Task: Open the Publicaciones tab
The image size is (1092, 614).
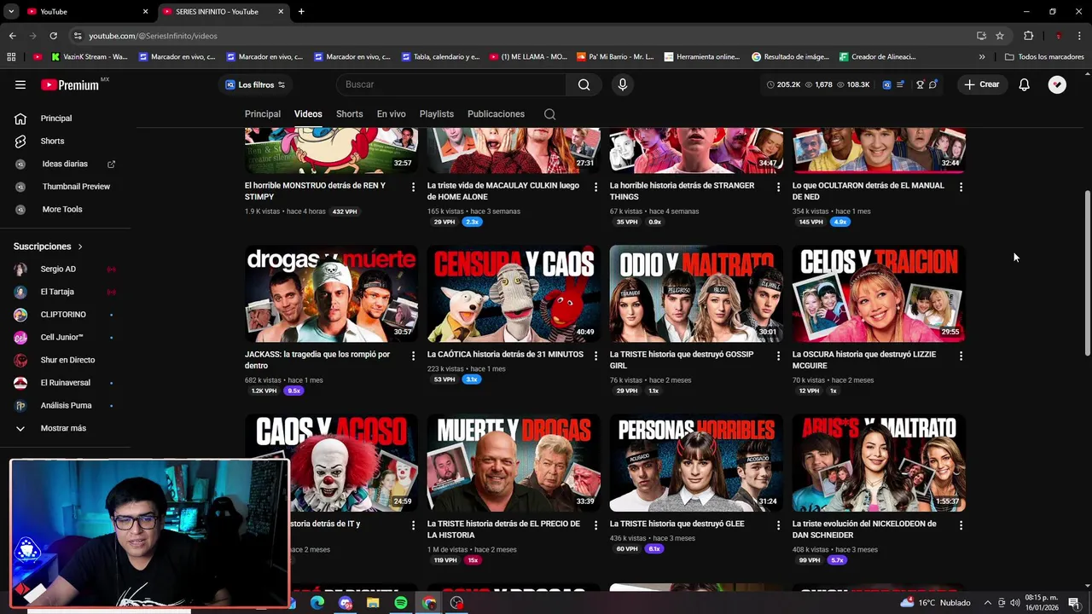Action: coord(496,114)
